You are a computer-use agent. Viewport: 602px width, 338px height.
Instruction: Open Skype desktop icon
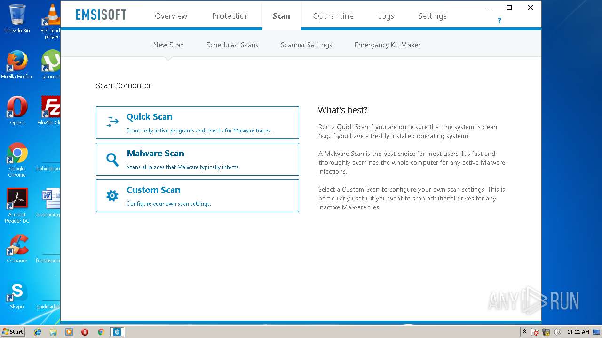tap(17, 295)
